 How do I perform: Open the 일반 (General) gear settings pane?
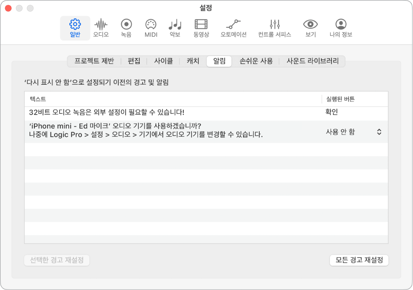click(x=75, y=28)
